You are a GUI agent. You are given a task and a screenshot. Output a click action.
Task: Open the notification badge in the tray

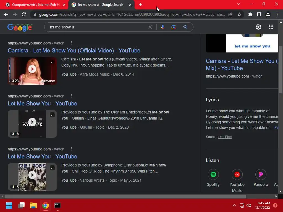[x=275, y=205]
